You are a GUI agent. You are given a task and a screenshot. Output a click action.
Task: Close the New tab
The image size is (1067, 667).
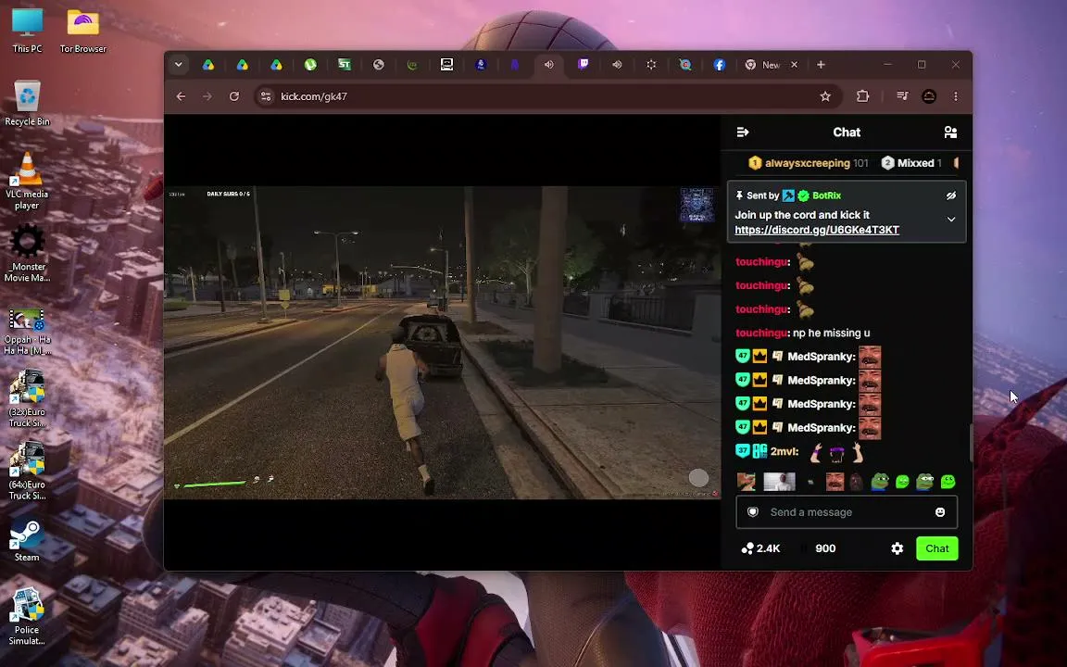(794, 65)
